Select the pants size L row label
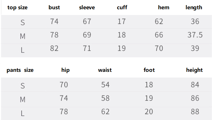 click(23, 112)
